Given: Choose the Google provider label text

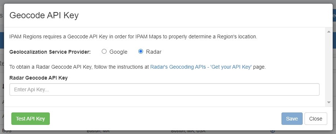Looking at the screenshot, I should point(118,52).
